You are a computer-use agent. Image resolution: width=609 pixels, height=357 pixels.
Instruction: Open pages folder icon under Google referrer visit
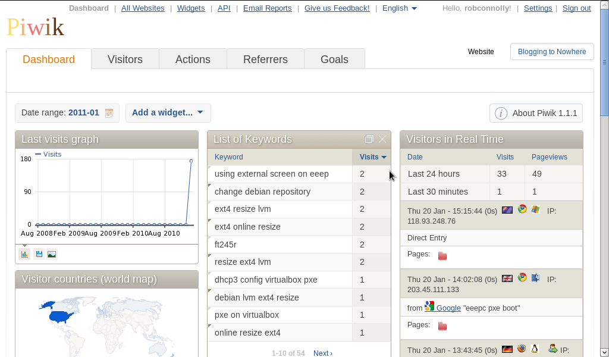[x=442, y=326]
